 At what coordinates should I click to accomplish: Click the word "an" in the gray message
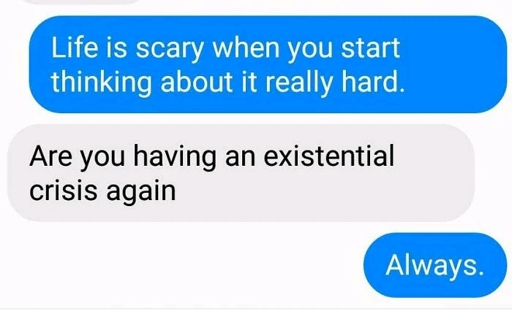coord(240,158)
